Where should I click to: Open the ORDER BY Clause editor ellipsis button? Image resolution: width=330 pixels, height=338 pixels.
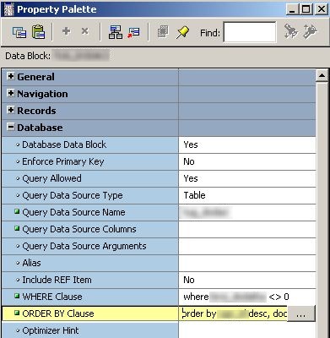pyautogui.click(x=301, y=313)
